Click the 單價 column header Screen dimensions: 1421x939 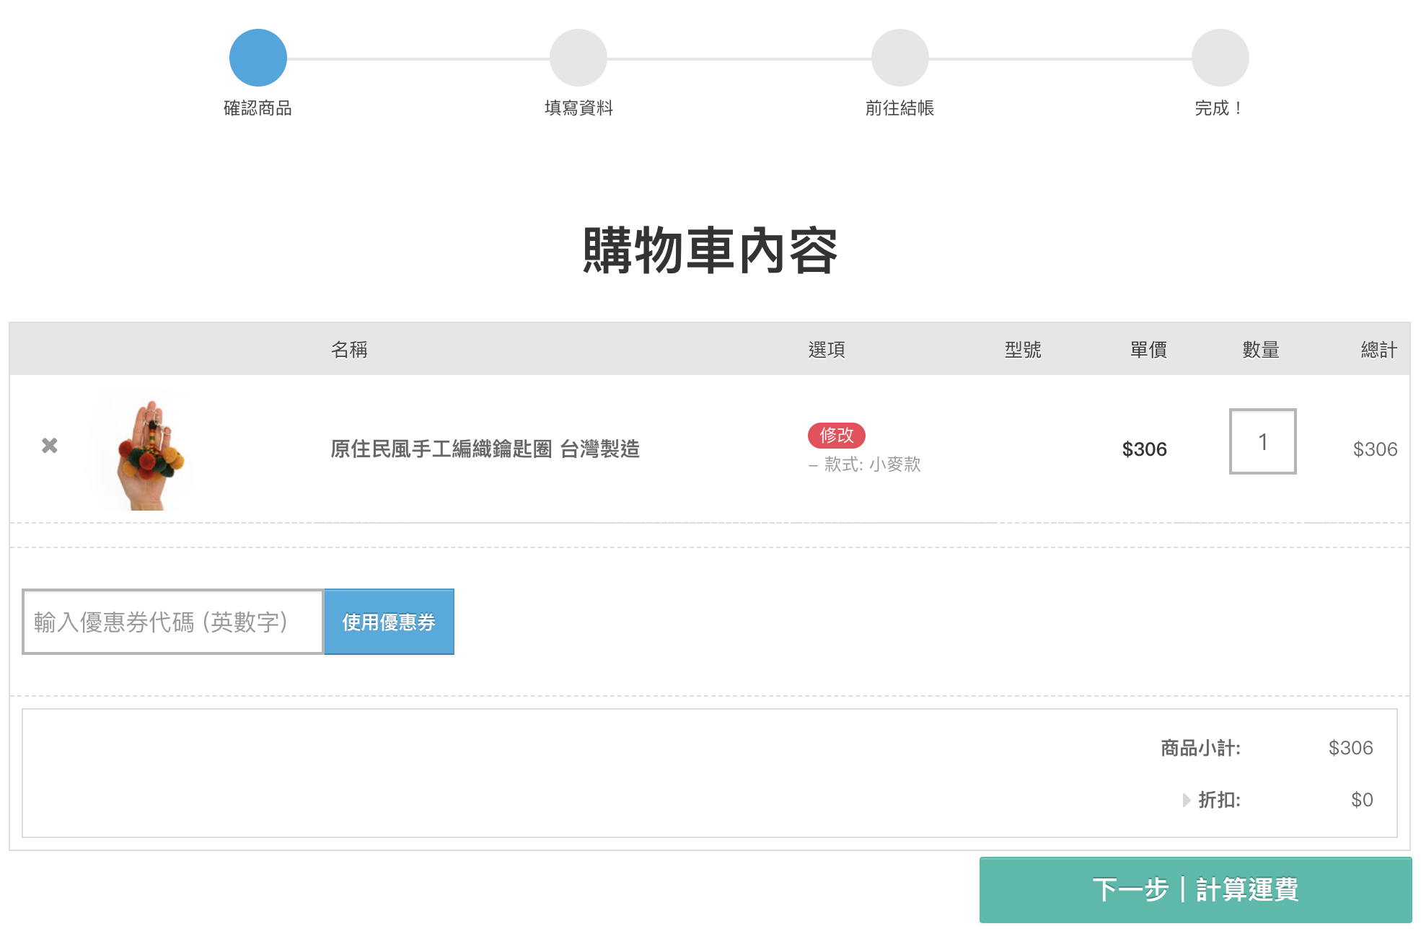click(x=1148, y=350)
